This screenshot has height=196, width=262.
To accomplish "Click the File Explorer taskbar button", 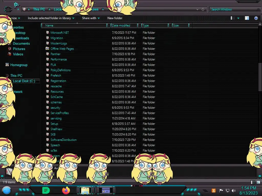I will coord(85,190).
